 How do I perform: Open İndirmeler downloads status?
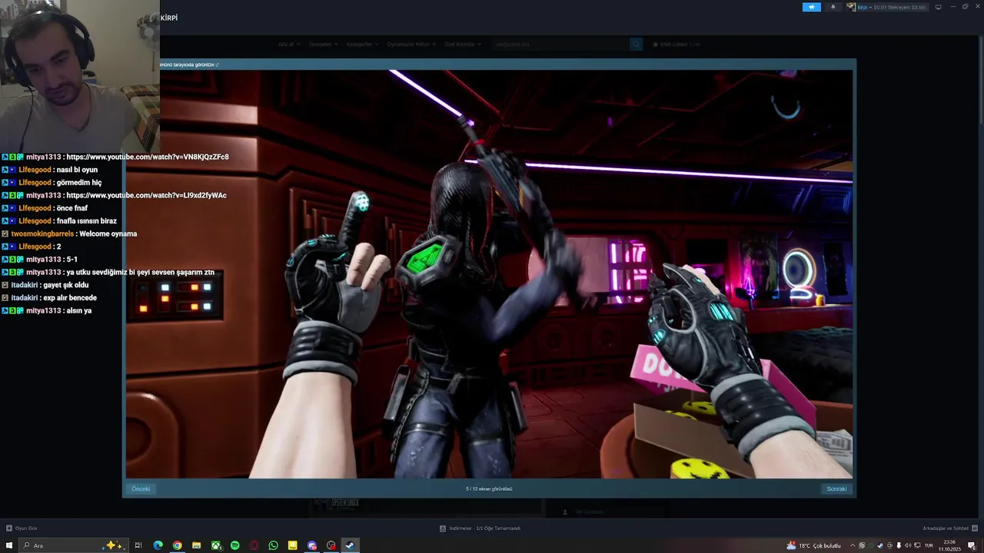tap(480, 528)
